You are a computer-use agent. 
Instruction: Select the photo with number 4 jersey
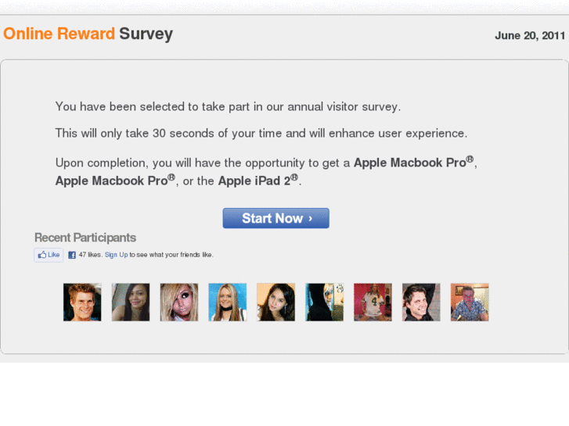click(373, 302)
